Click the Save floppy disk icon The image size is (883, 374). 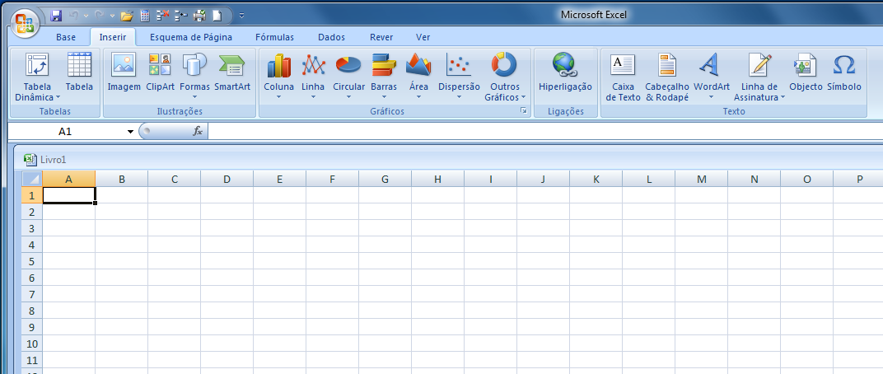pos(56,16)
